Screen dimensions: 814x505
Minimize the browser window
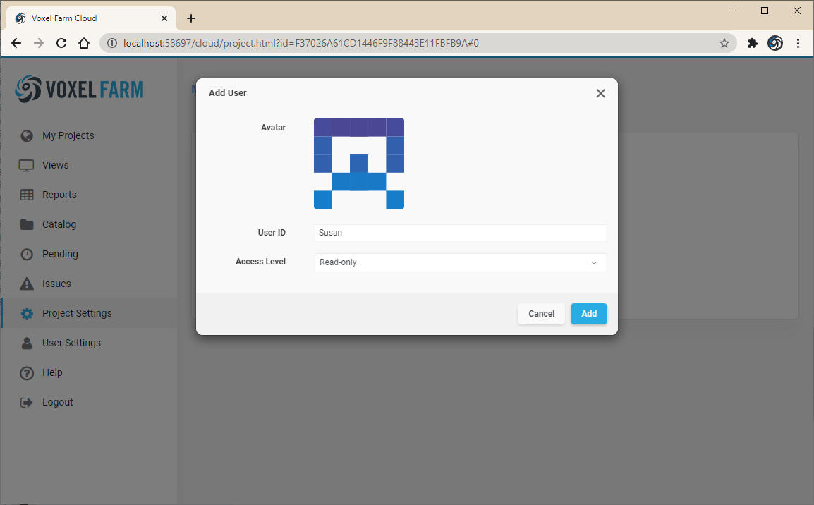732,11
